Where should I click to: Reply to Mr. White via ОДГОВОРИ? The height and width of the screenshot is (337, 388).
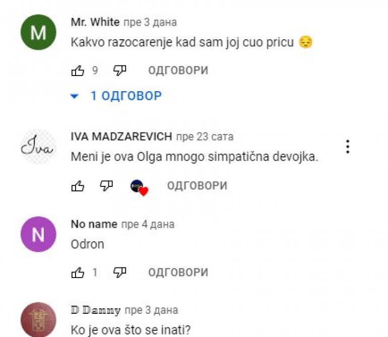tap(178, 71)
